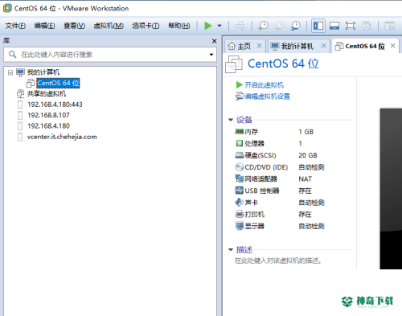Close the 库 library panel
Screen dimensions: 402x316
pyautogui.click(x=214, y=41)
